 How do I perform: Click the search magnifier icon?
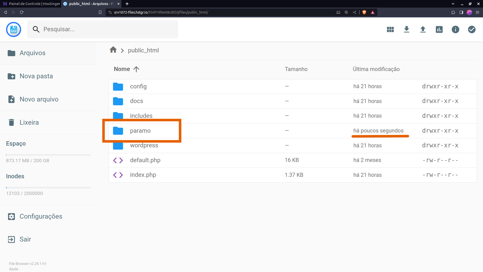click(x=36, y=29)
